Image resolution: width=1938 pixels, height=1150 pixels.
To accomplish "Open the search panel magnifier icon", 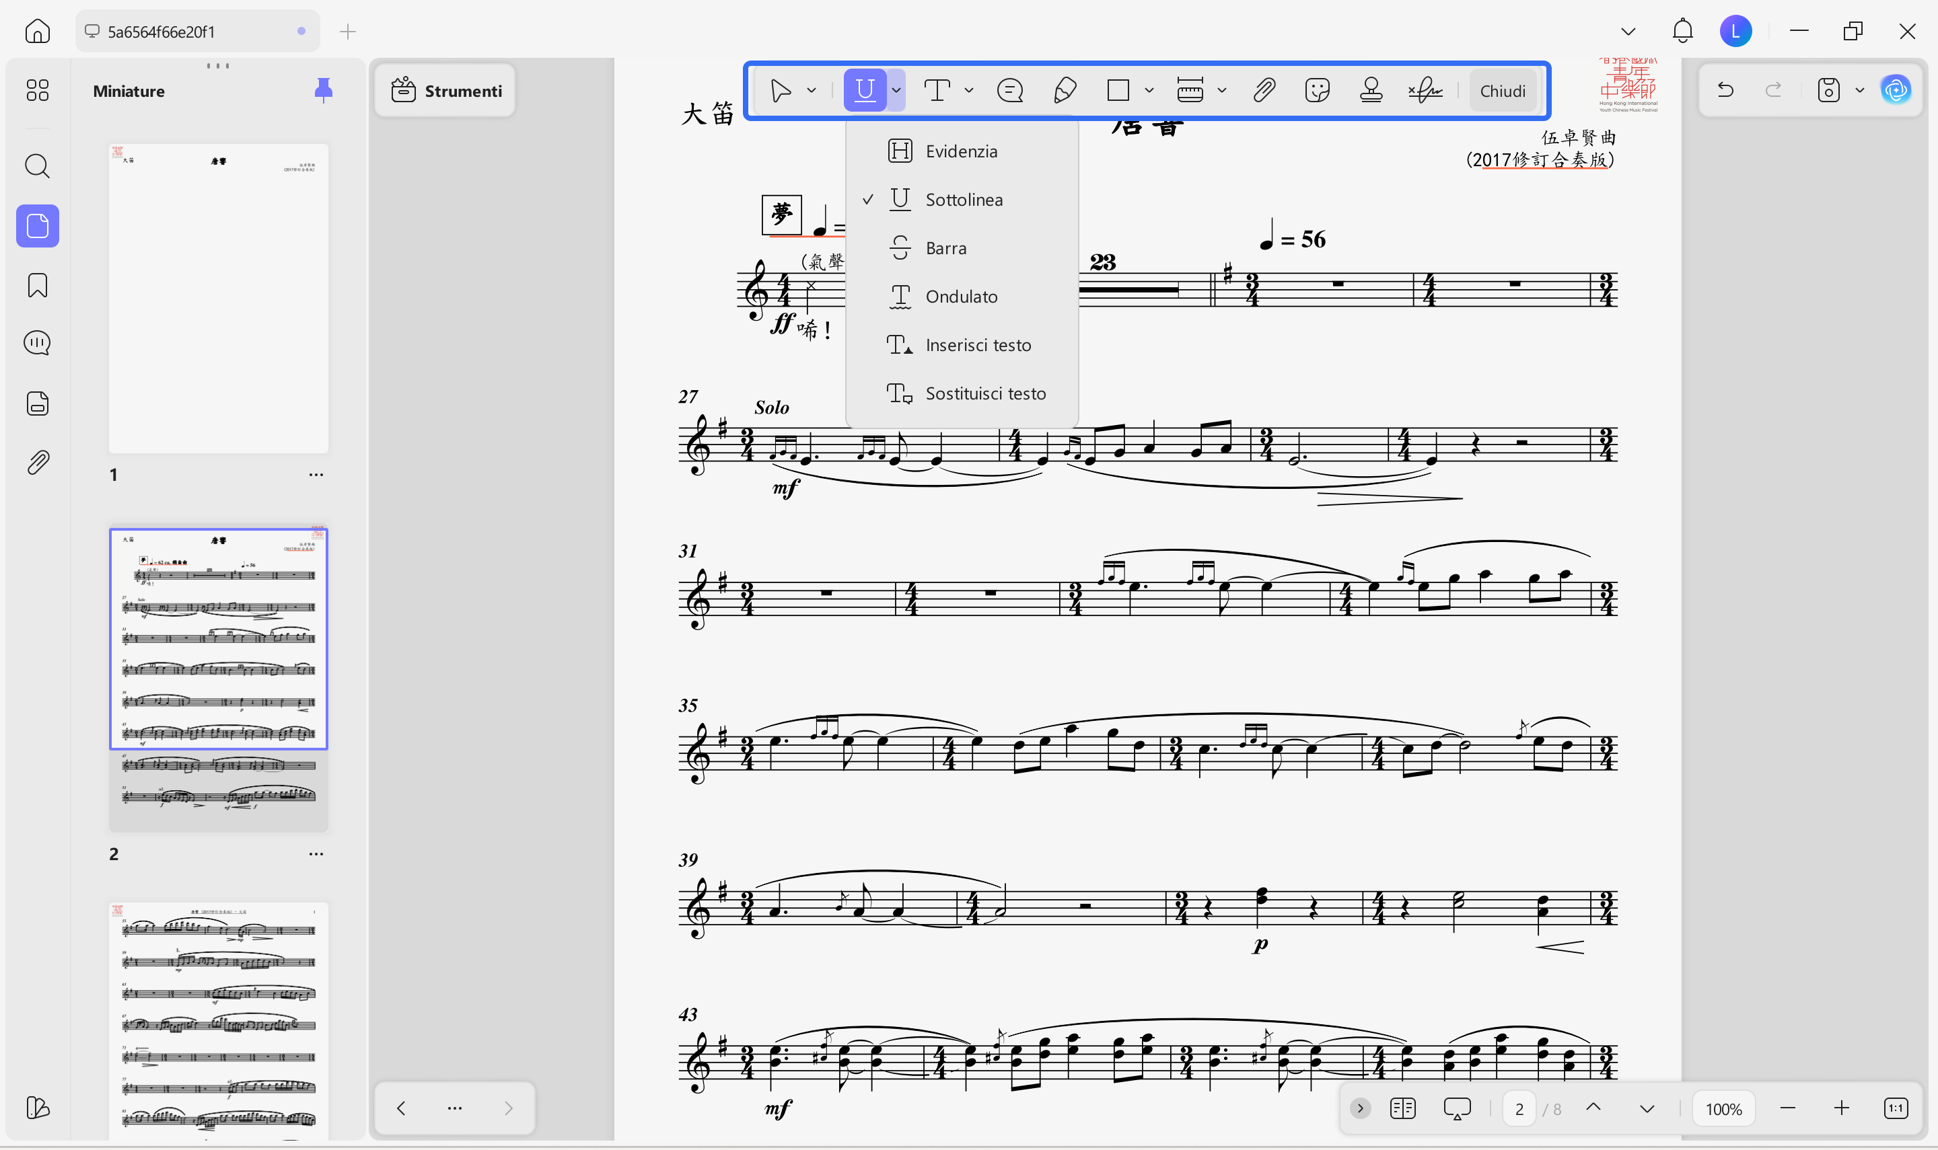I will pos(37,166).
